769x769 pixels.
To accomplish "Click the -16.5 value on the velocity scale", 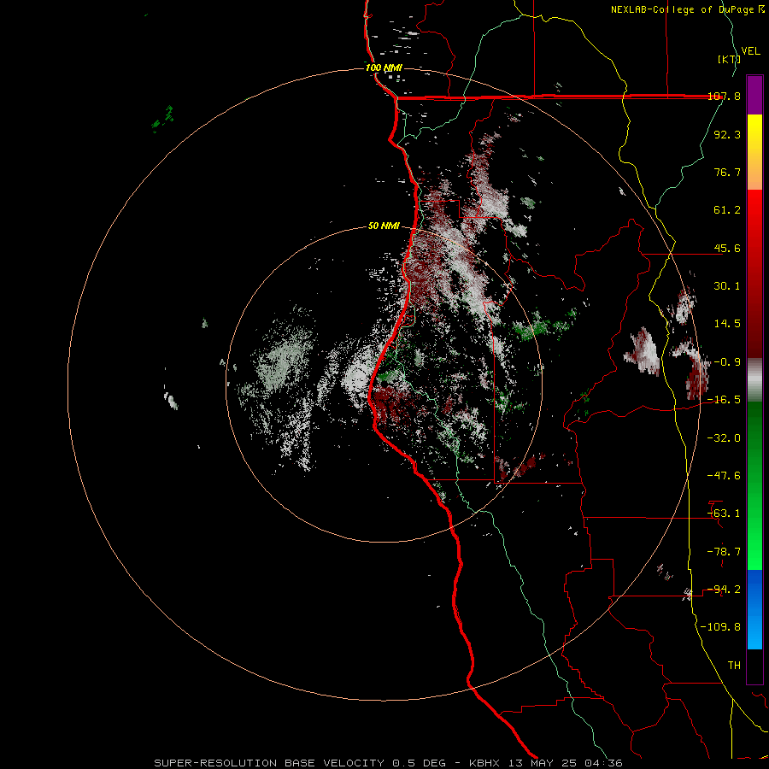I will tap(725, 400).
